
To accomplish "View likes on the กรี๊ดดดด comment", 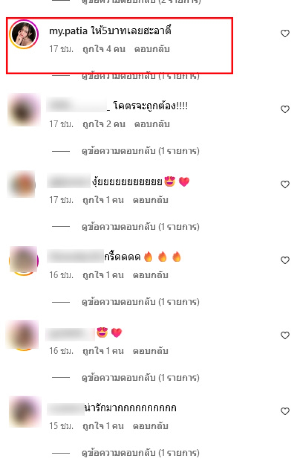I will [103, 275].
